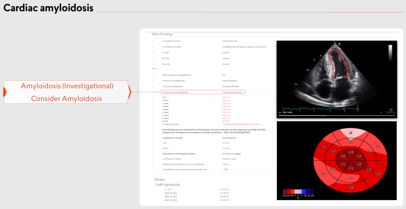Expand the RA Size row chevron
This screenshot has width=406, height=209.
[x=153, y=64]
